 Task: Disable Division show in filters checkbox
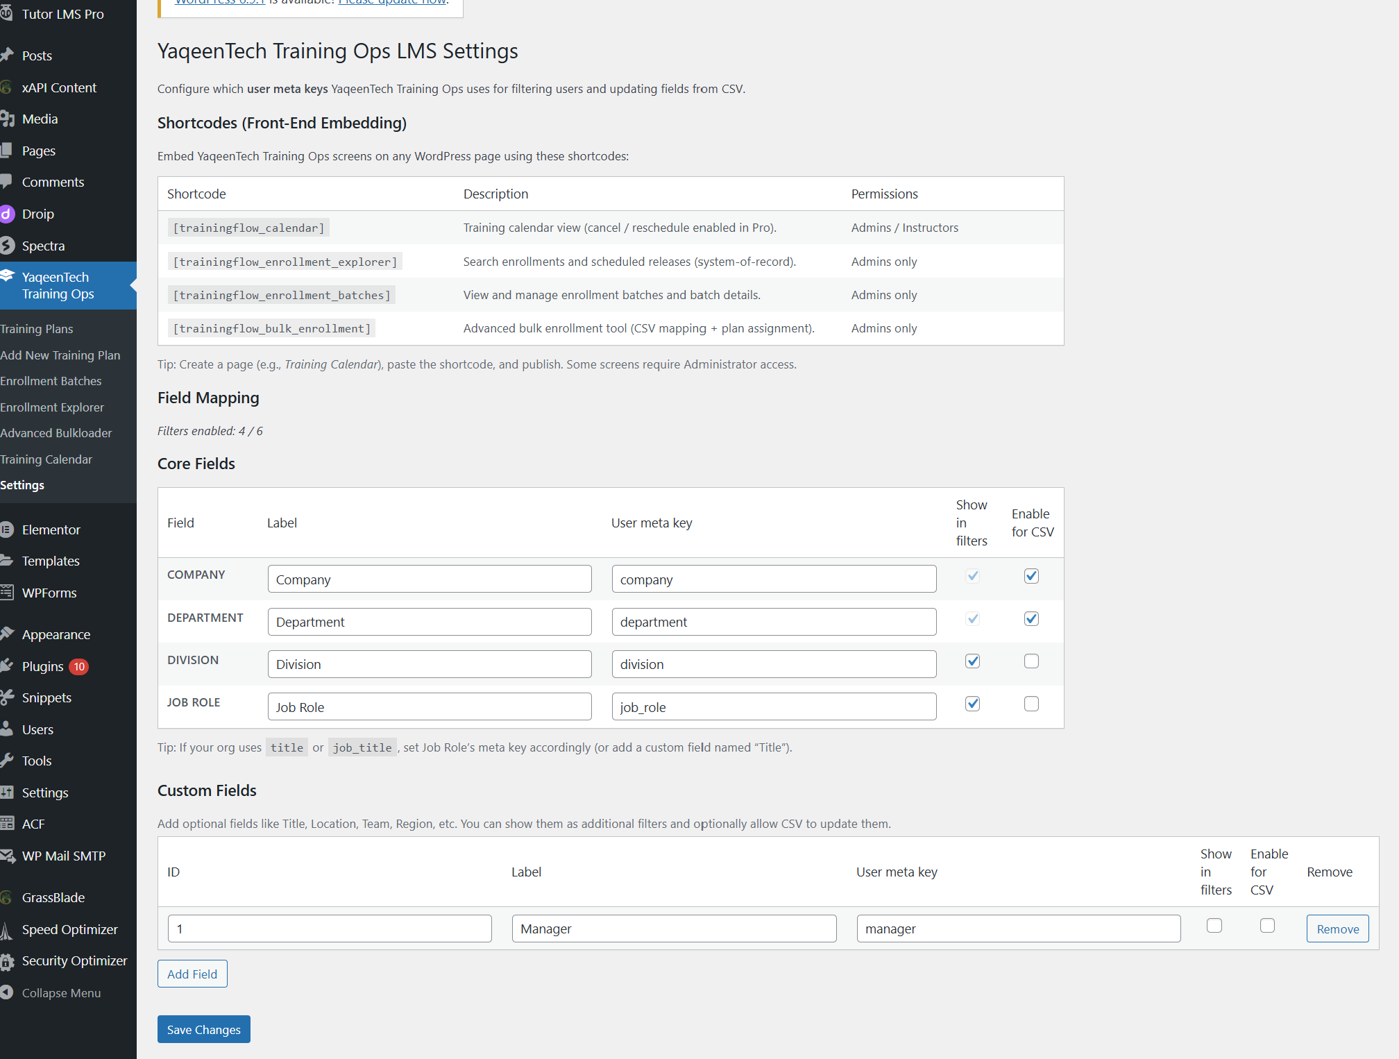[x=972, y=661]
